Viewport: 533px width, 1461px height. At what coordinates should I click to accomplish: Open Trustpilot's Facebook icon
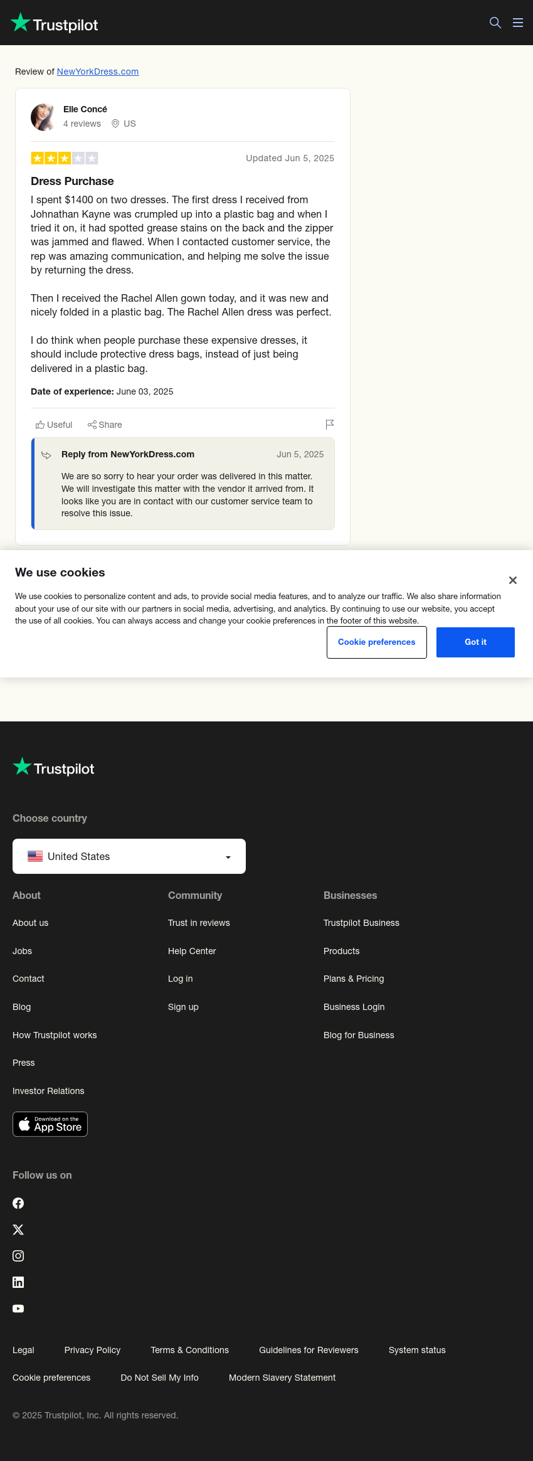pos(18,1203)
